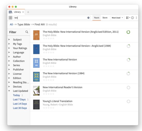Expand the Language filter
Viewport: 142px width, 131px height.
click(x=9, y=52)
